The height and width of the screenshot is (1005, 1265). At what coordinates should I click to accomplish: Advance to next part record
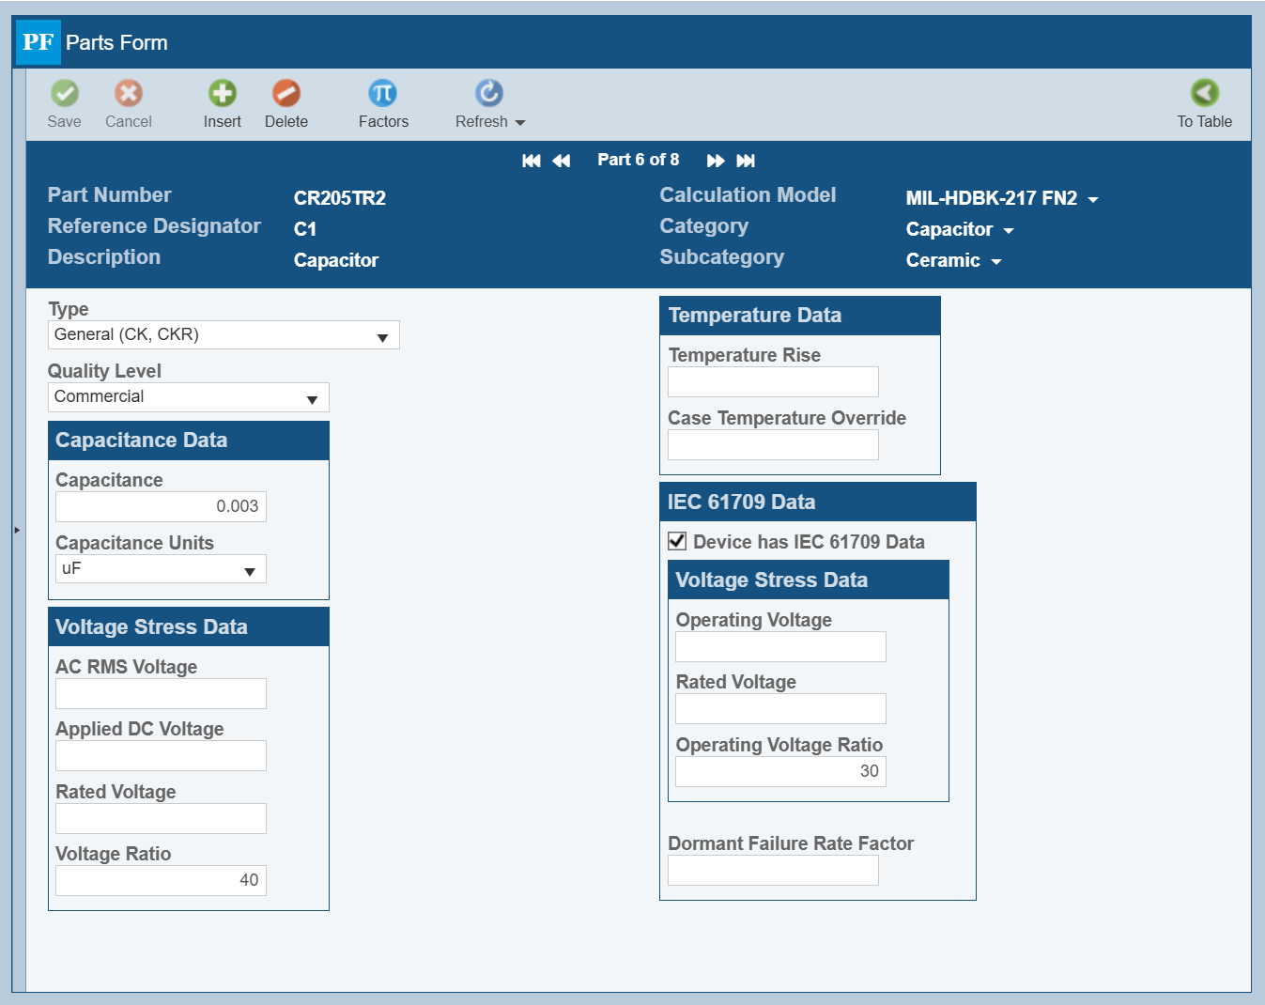pos(716,161)
